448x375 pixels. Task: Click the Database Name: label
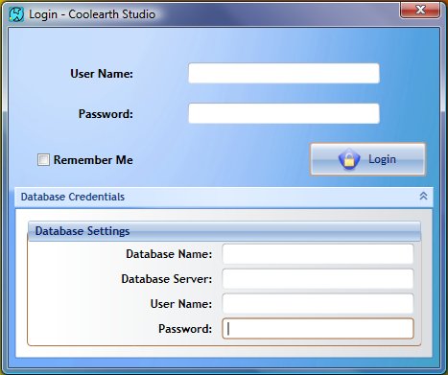[169, 254]
